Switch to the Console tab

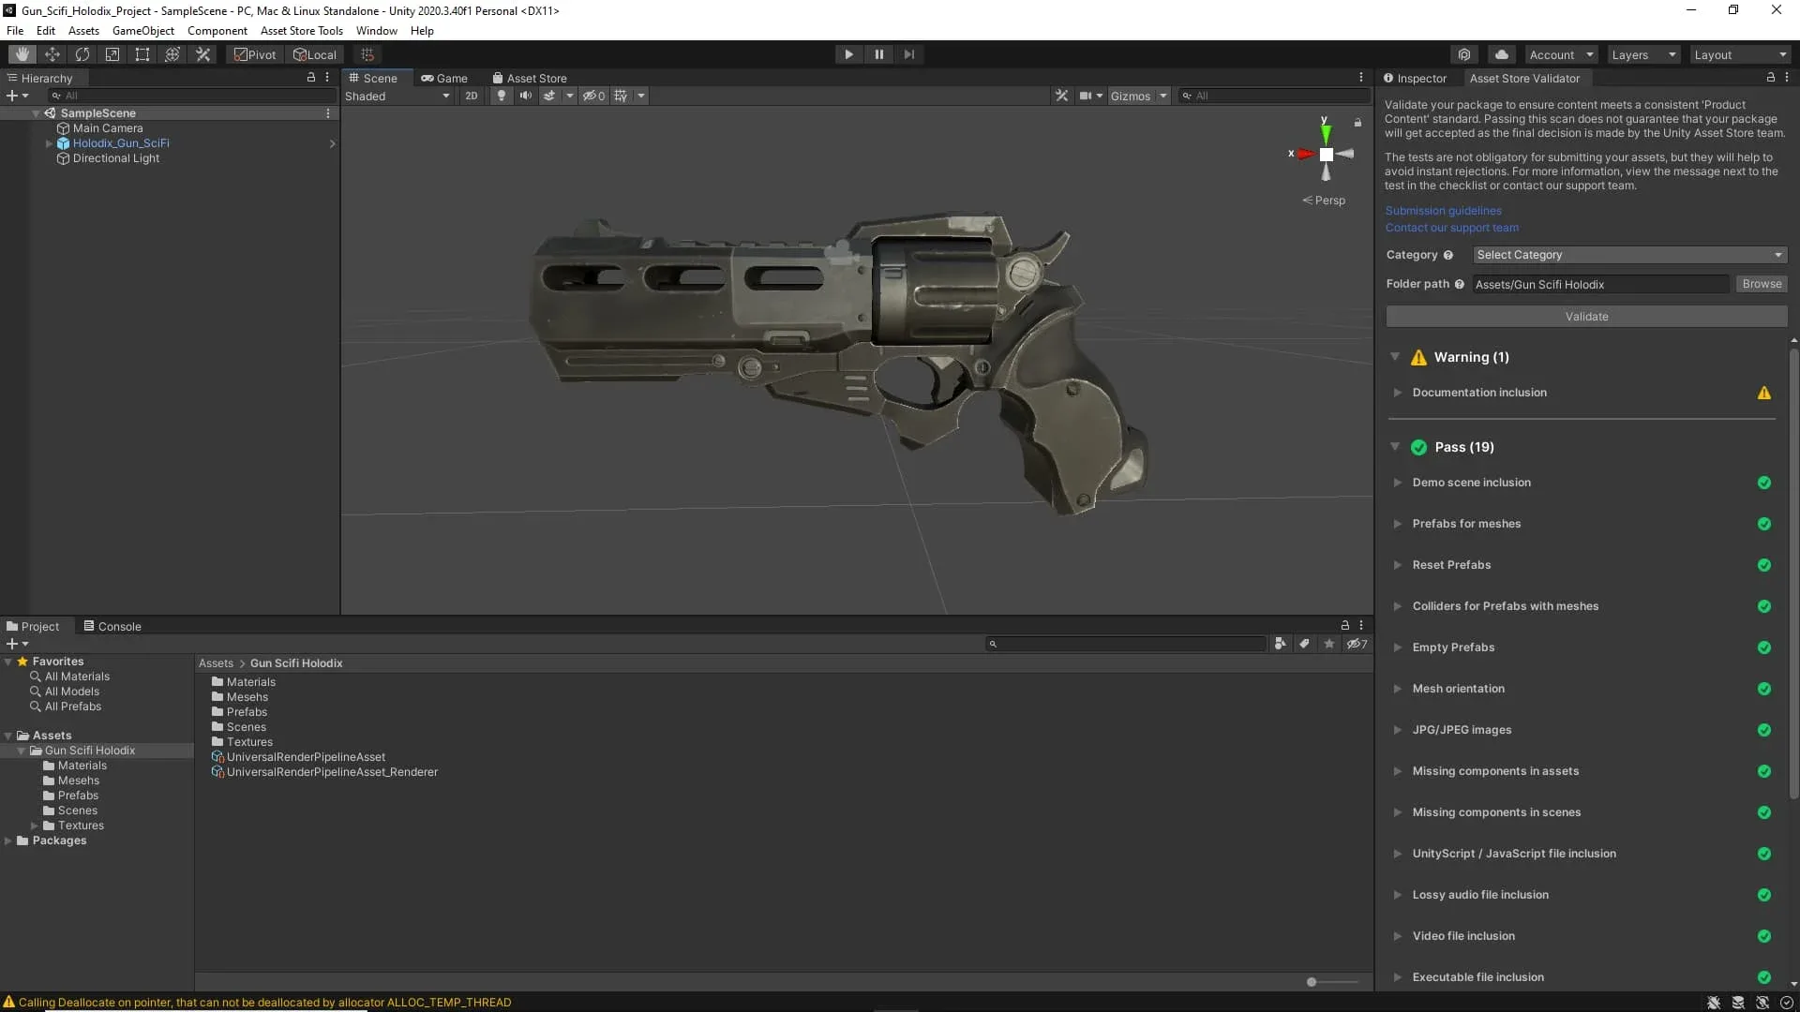click(x=112, y=626)
